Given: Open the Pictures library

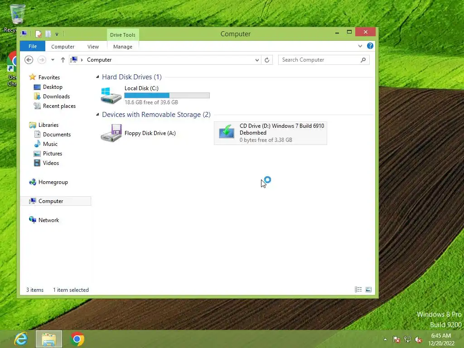Looking at the screenshot, I should [53, 154].
